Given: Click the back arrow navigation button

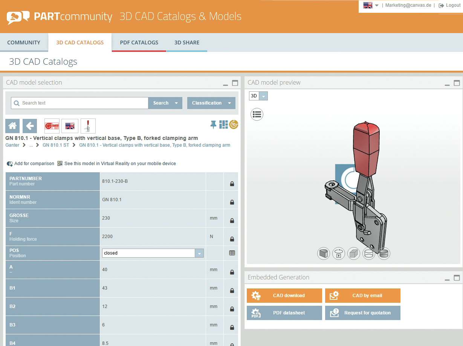Looking at the screenshot, I should click(x=30, y=126).
